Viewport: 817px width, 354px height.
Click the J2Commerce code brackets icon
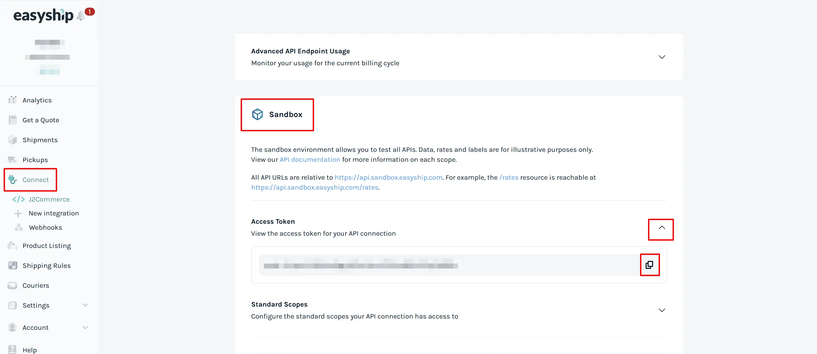click(19, 199)
